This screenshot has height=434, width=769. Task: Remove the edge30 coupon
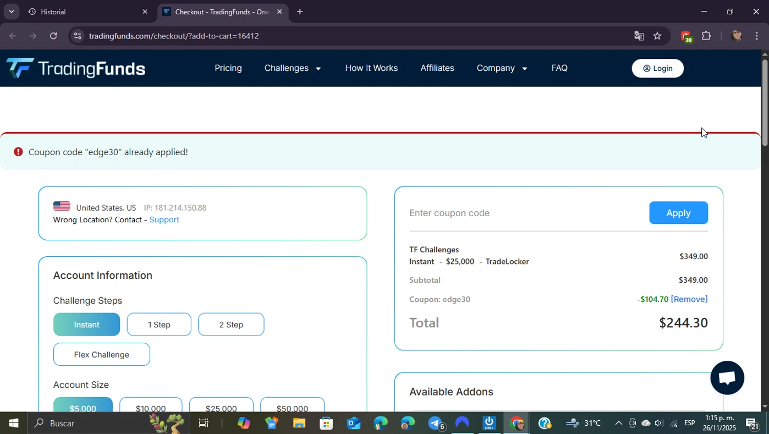[x=689, y=299]
